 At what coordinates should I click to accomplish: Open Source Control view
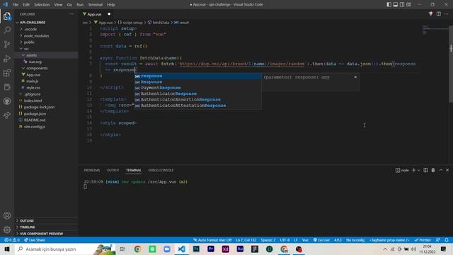click(7, 44)
